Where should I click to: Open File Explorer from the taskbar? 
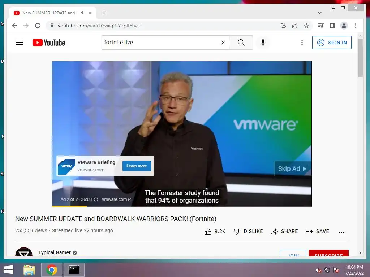point(29,270)
